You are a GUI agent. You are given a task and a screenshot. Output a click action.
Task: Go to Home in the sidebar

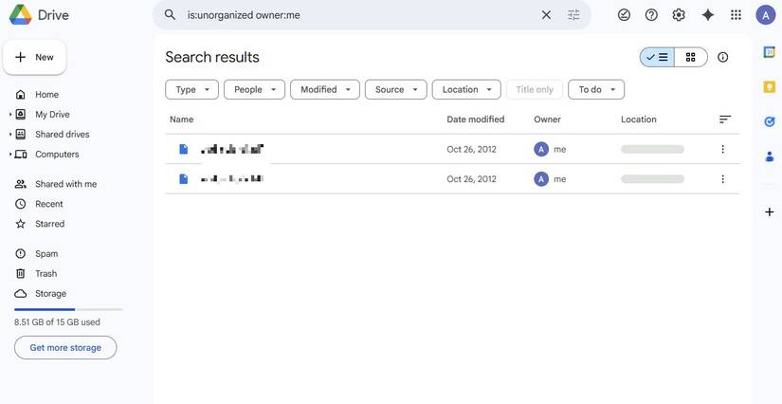tap(46, 94)
